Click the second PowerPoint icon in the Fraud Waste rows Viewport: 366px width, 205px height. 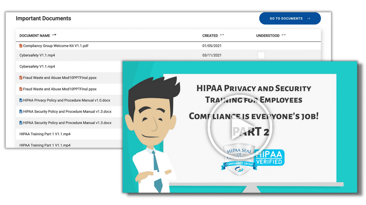pos(21,89)
